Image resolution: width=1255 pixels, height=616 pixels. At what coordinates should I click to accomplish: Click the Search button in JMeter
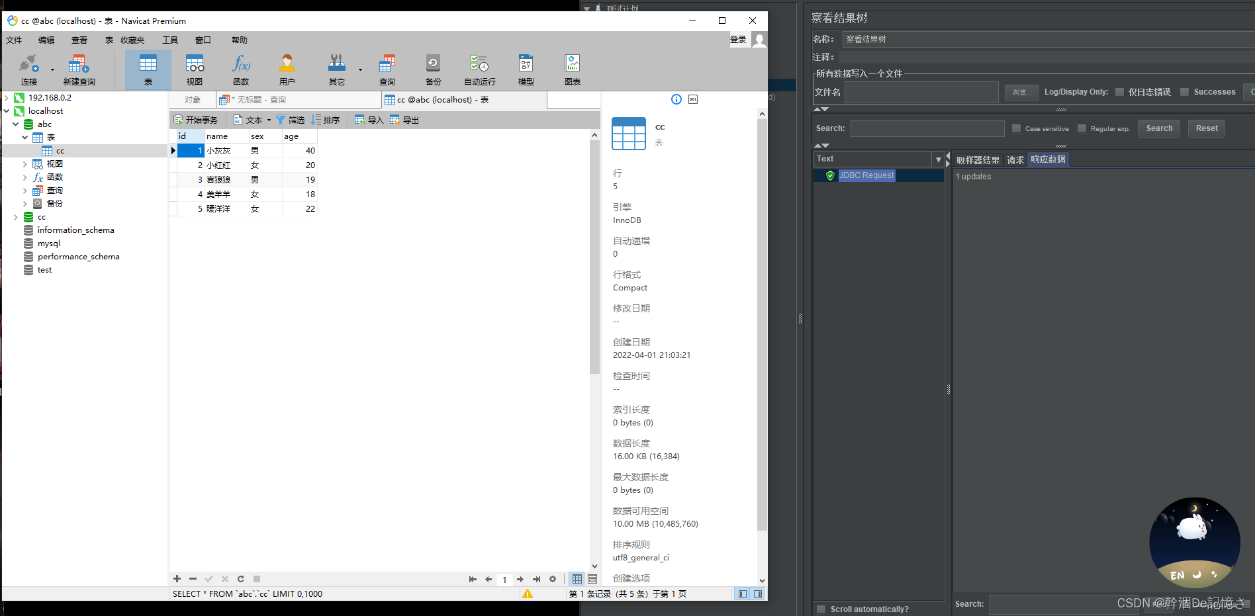coord(1159,128)
